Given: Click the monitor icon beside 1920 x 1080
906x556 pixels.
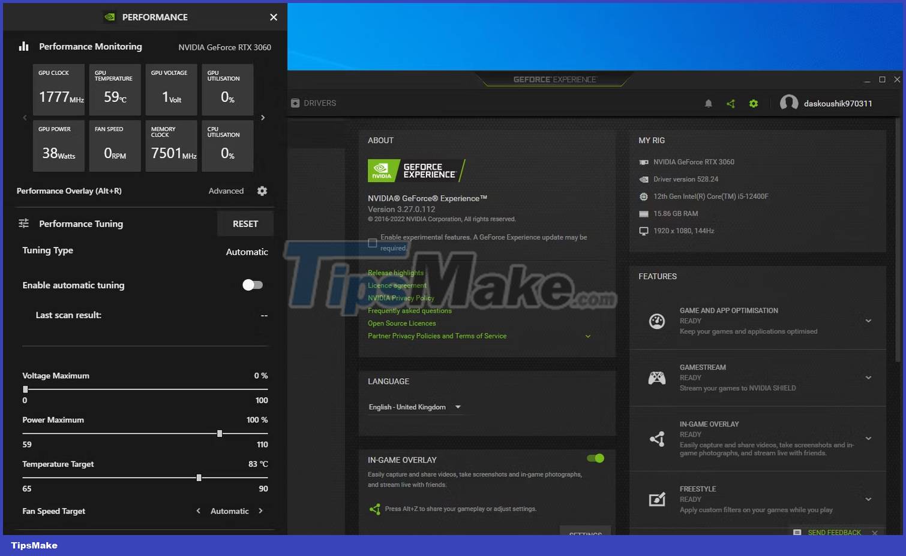Looking at the screenshot, I should [x=644, y=231].
